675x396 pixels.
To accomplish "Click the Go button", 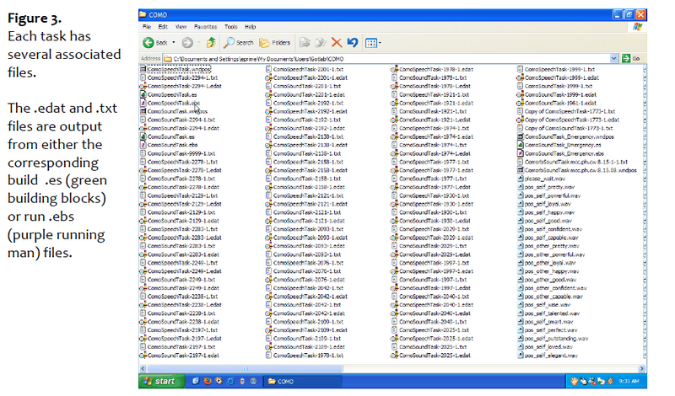I will (631, 58).
